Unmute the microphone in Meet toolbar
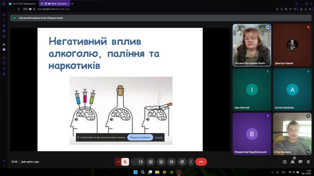This screenshot has width=314, height=176. (x=125, y=162)
